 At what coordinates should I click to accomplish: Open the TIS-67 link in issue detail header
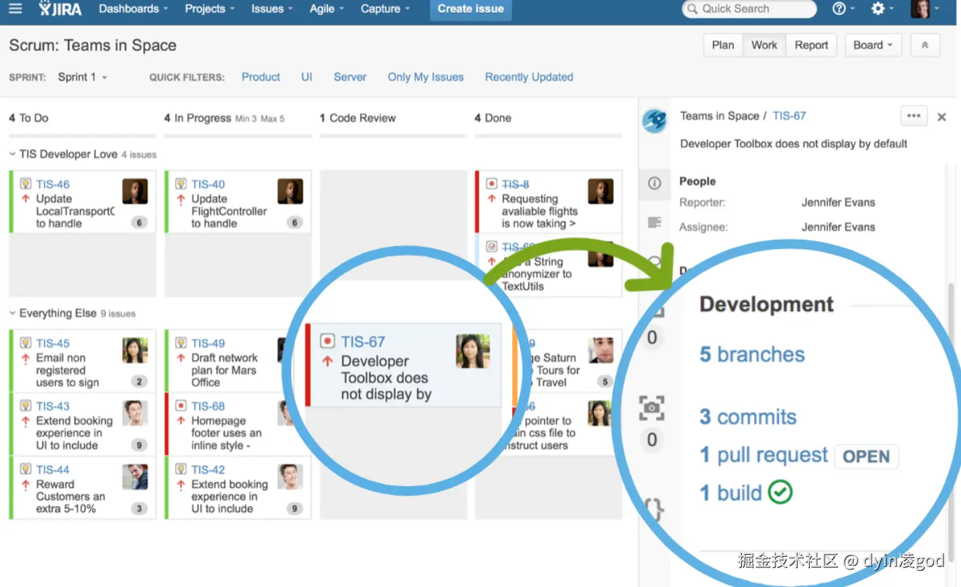tap(789, 116)
